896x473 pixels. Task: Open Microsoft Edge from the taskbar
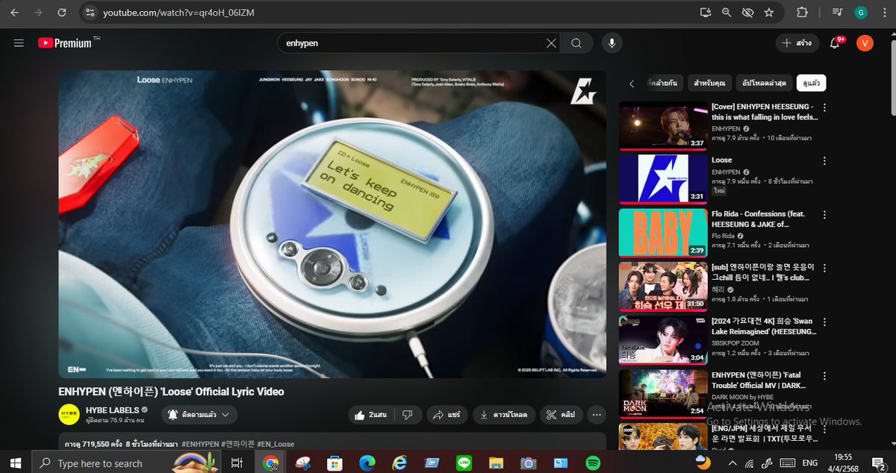(367, 463)
